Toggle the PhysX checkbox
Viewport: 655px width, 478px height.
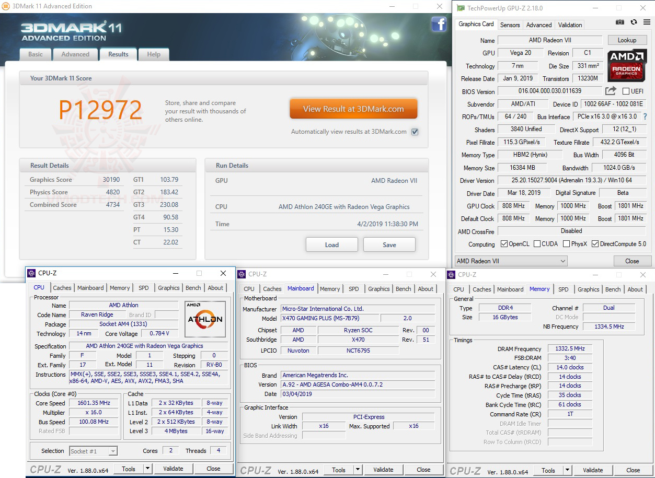coord(567,244)
